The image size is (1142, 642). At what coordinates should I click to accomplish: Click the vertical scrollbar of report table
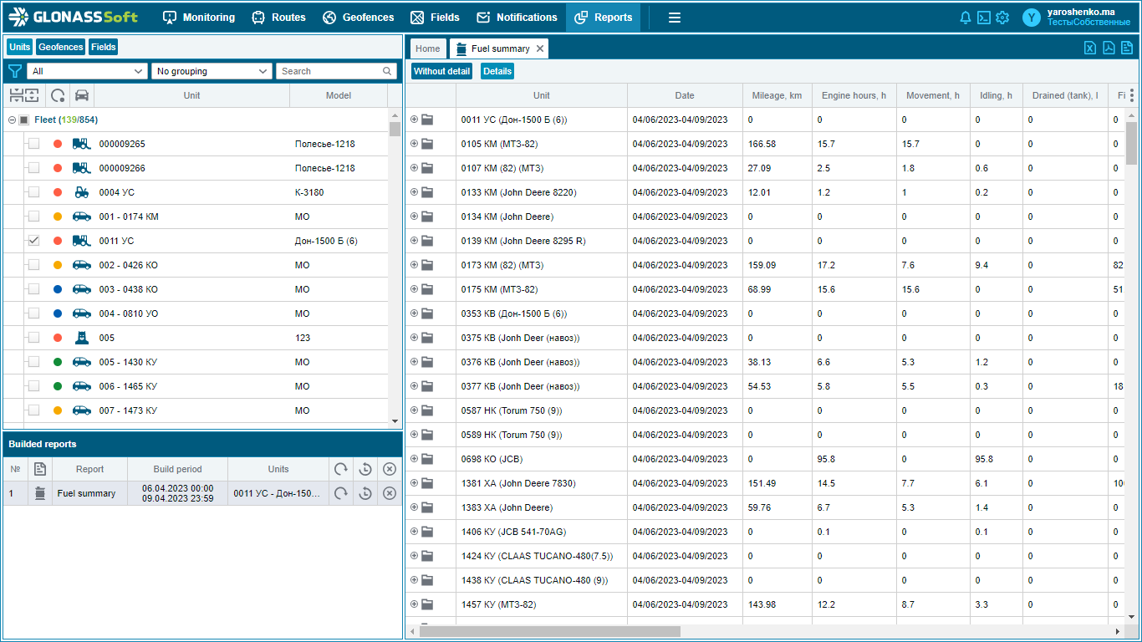(x=1131, y=143)
